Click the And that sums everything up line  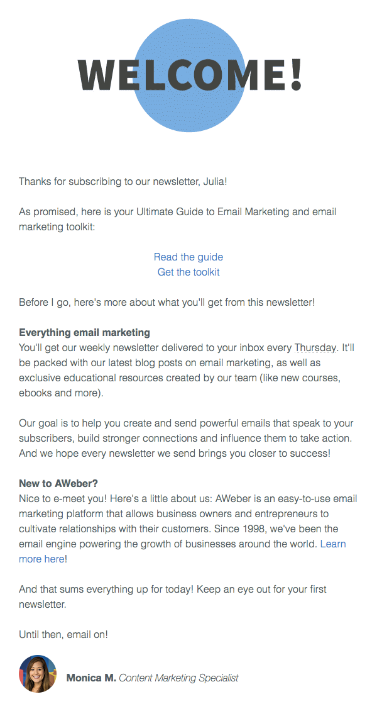172,596
